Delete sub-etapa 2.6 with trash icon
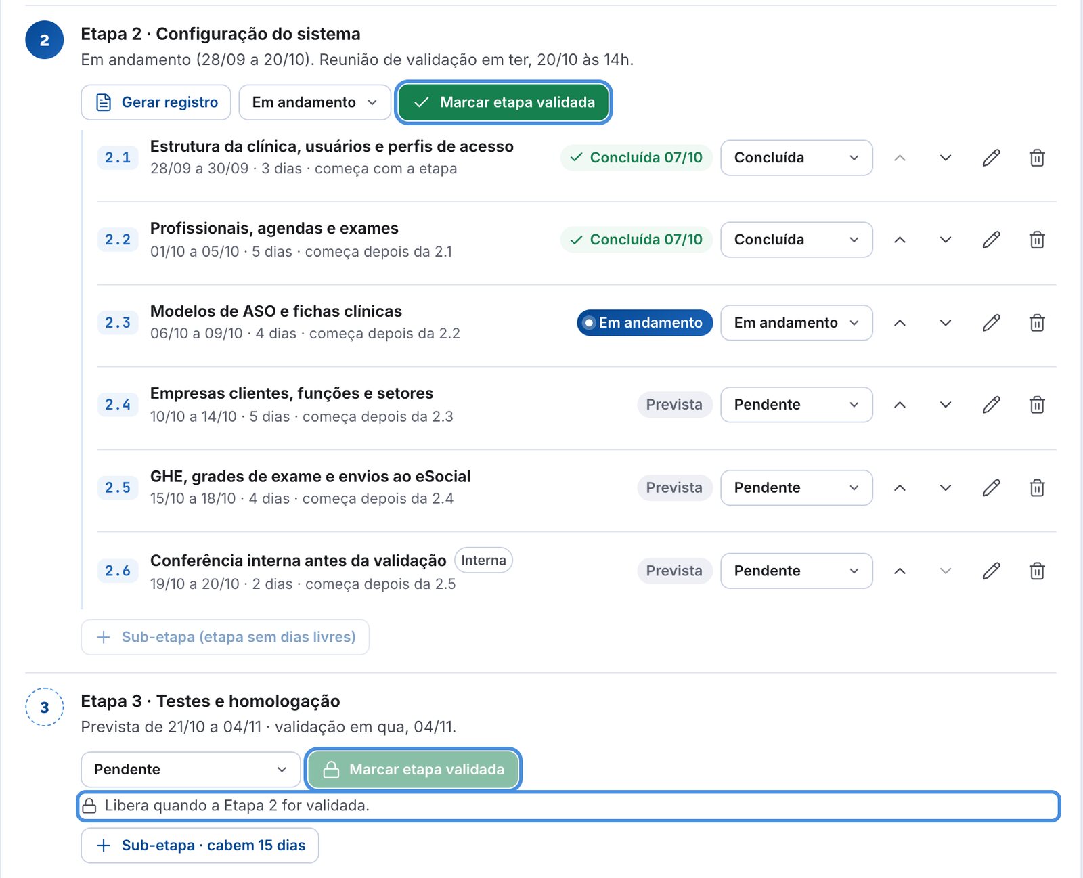 (1037, 571)
